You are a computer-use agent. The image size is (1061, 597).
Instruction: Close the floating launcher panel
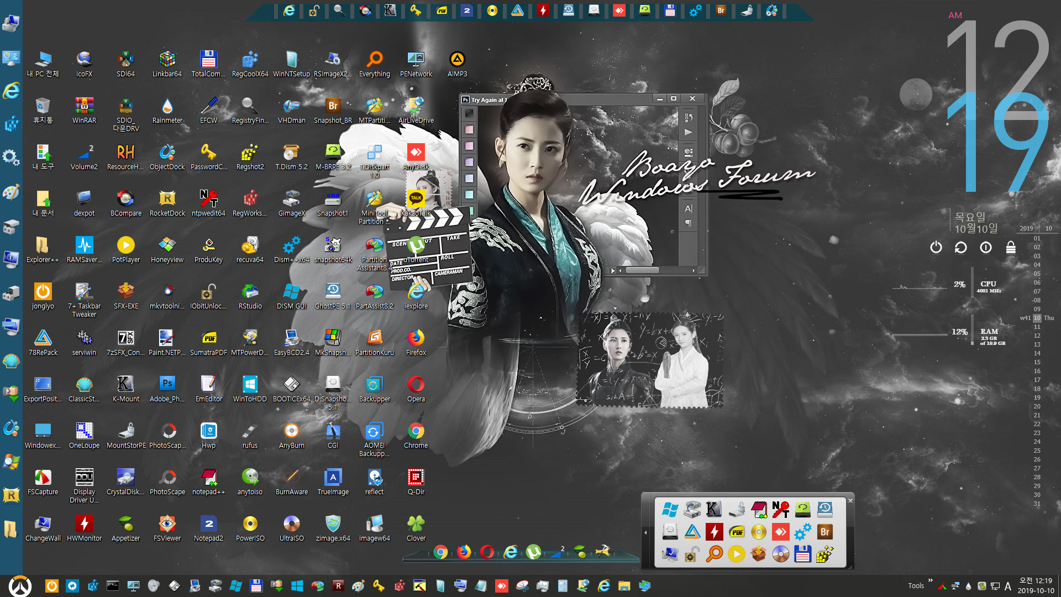pyautogui.click(x=850, y=501)
